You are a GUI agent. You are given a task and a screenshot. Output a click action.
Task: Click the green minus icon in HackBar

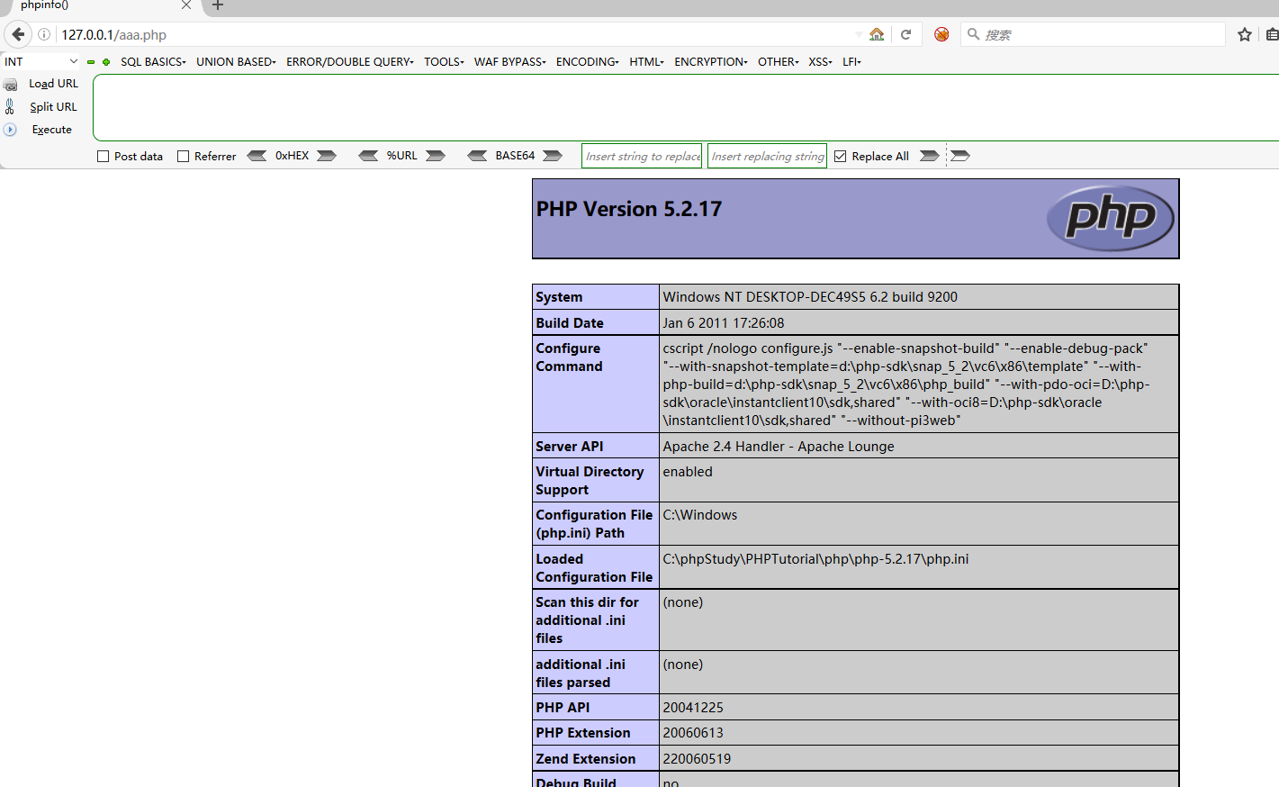(x=91, y=62)
